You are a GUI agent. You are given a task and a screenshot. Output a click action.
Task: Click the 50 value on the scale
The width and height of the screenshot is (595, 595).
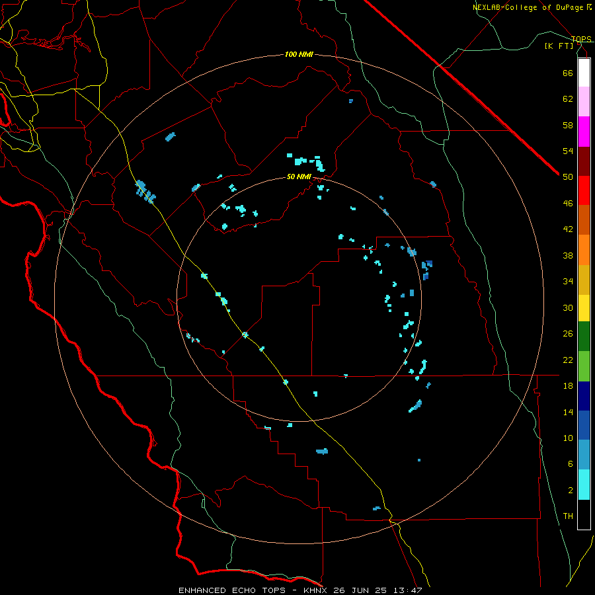pyautogui.click(x=568, y=177)
